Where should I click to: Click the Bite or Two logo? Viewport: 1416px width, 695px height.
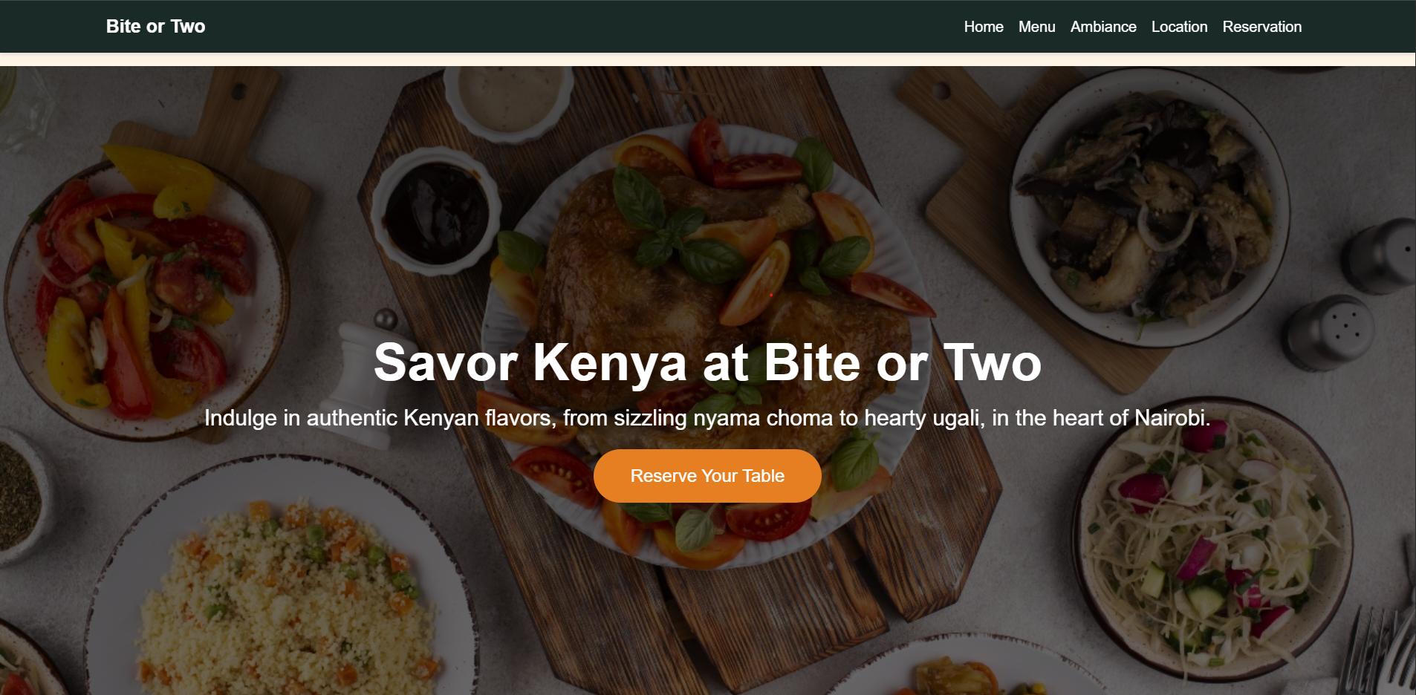[x=155, y=27]
